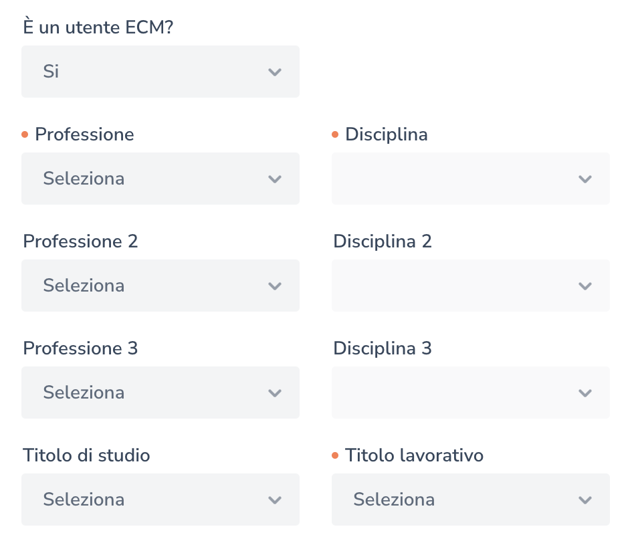Click the chevron arrow of Disciplina 3
This screenshot has height=547, width=638.
click(x=584, y=393)
